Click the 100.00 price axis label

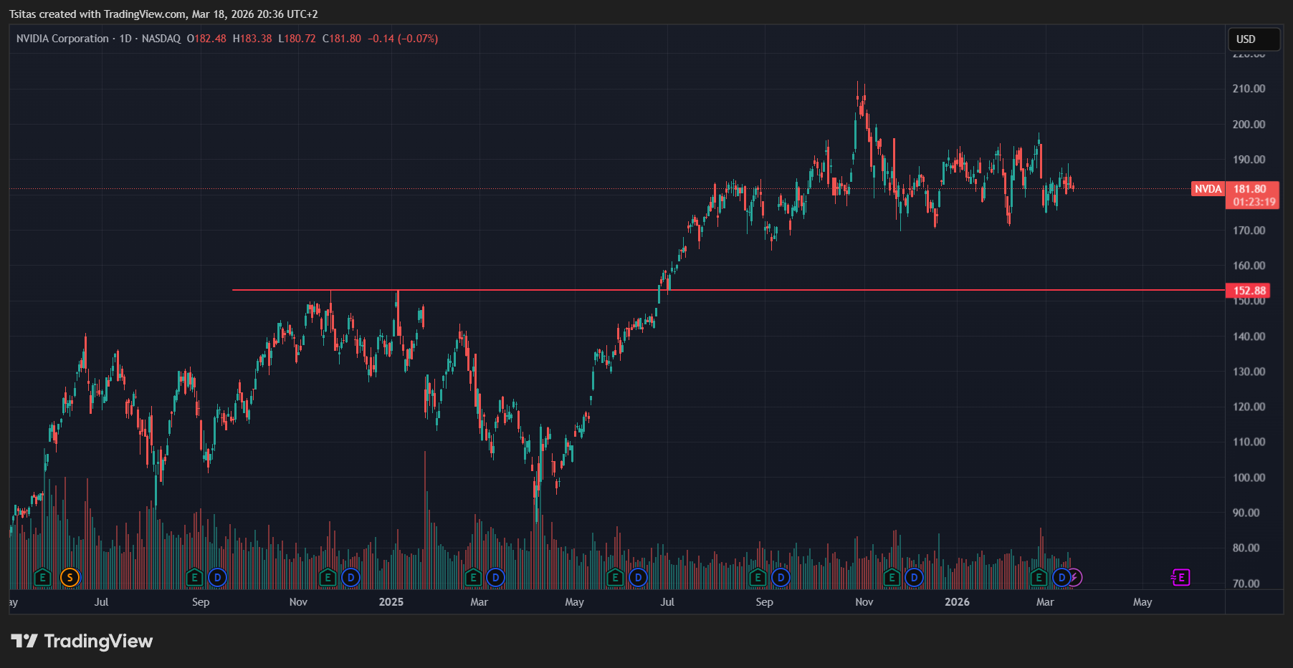pos(1249,478)
